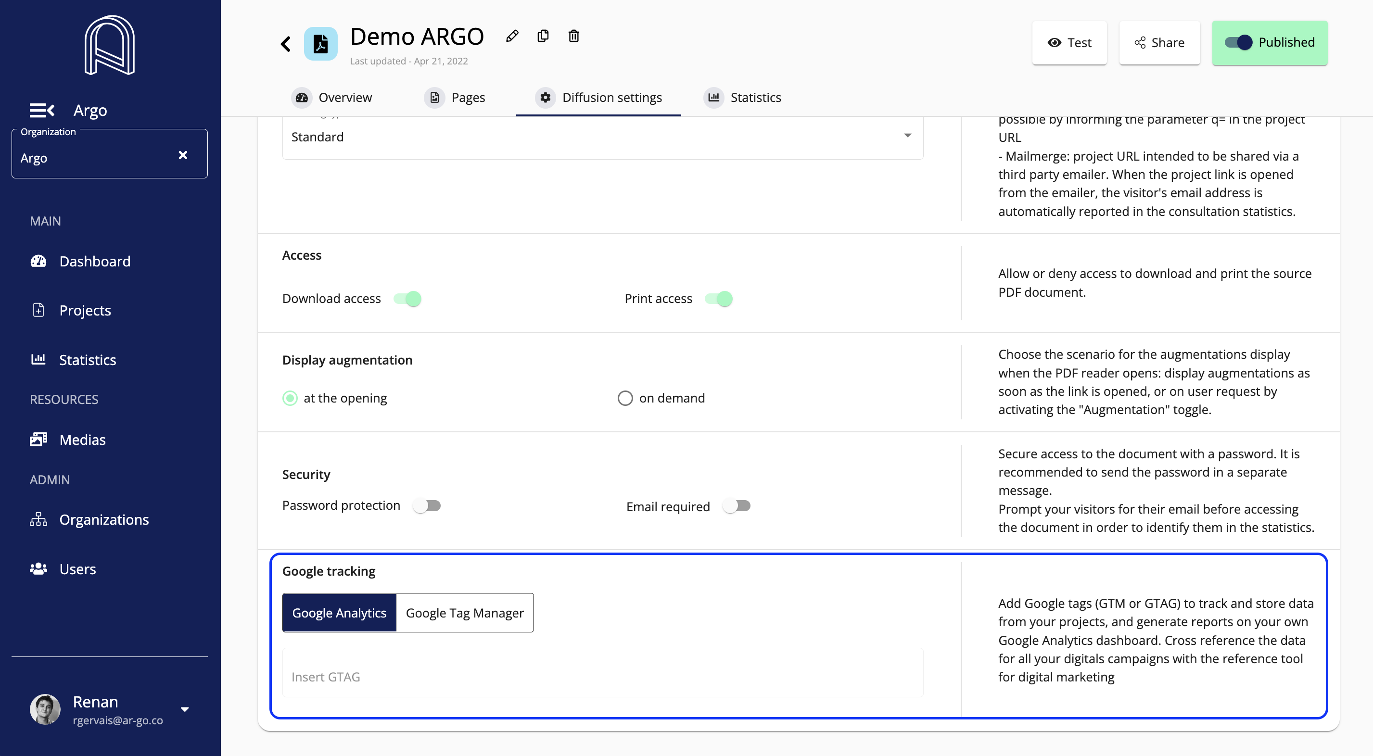Open the Organization field
Viewport: 1373px width, 756px height.
(x=109, y=154)
